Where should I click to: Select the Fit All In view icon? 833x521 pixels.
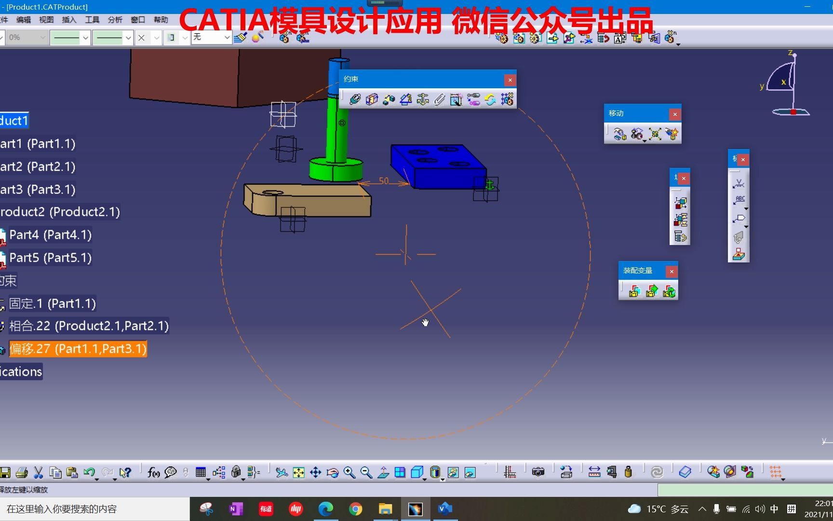click(x=298, y=473)
